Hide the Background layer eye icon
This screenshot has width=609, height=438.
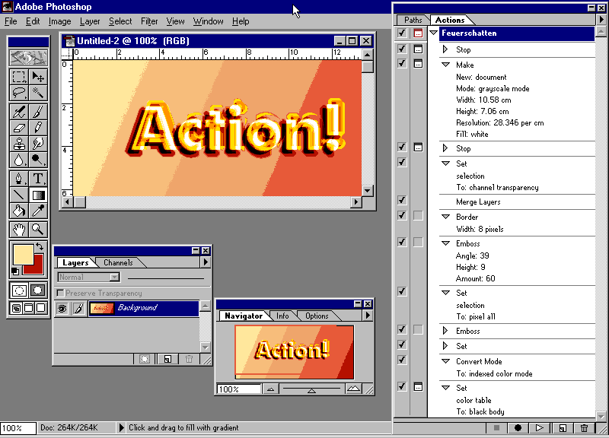coord(62,309)
